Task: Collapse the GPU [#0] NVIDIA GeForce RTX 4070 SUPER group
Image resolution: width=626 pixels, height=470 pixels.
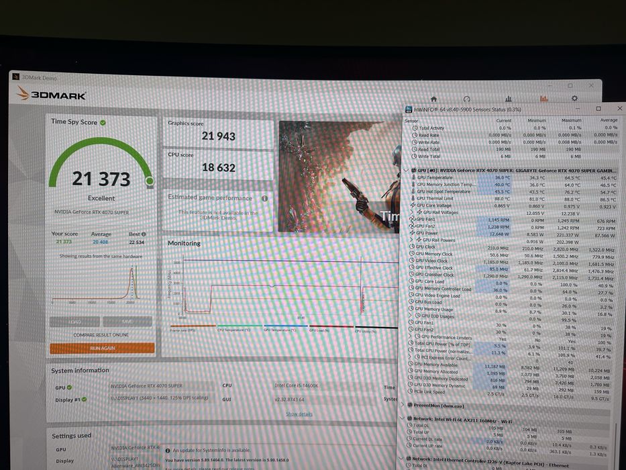Action: click(x=407, y=171)
